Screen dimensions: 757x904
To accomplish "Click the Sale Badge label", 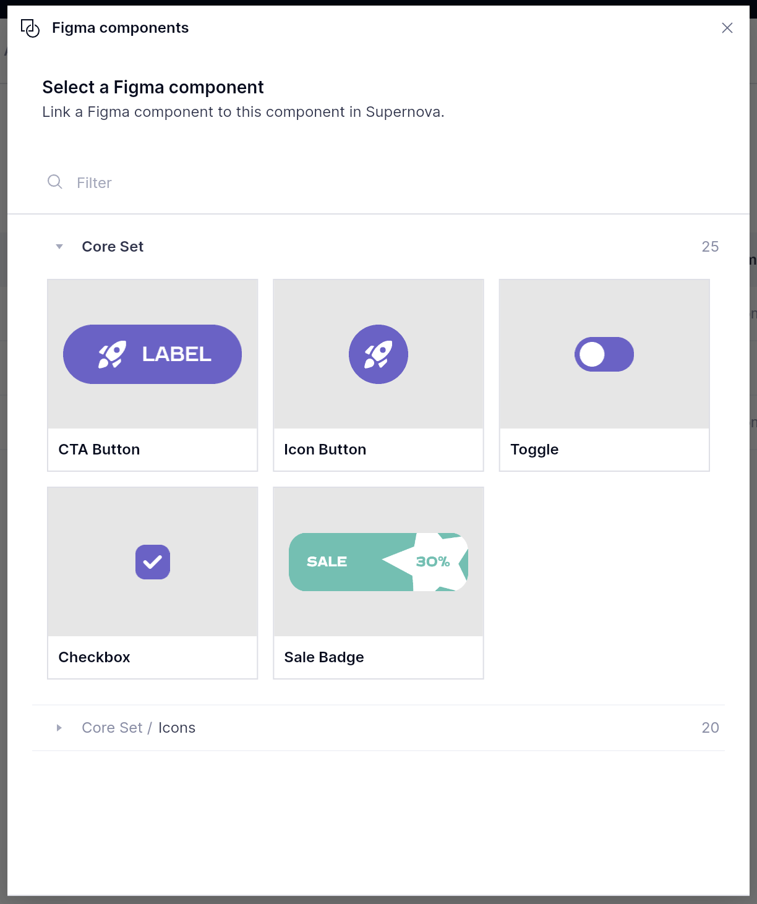I will click(x=324, y=657).
